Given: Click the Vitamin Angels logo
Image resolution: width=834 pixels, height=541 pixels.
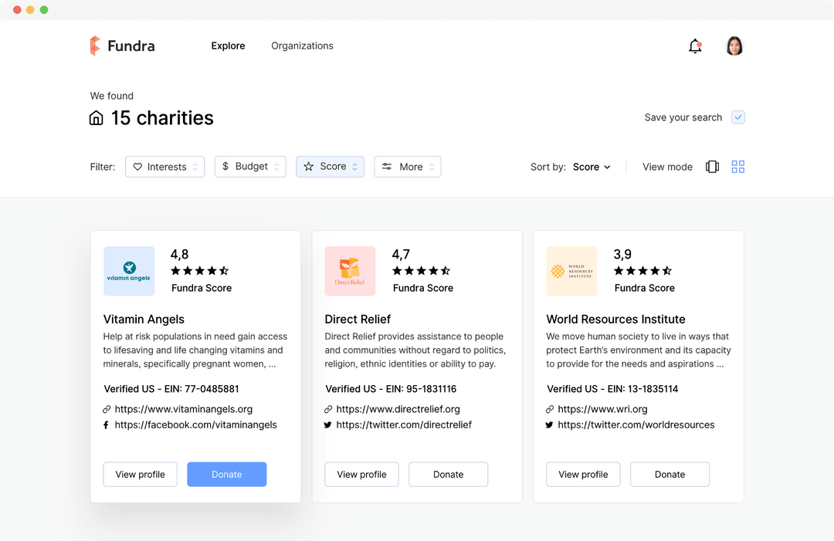Looking at the screenshot, I should pos(129,271).
